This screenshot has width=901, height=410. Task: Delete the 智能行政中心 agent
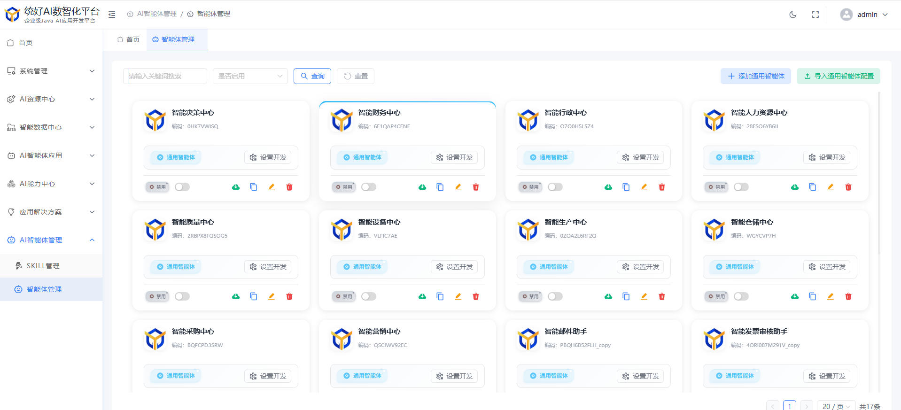click(x=662, y=187)
